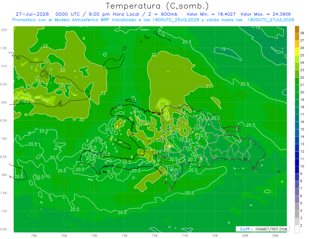Click the '17N' latitude axis label
This screenshot has height=239, width=309.
coord(4,211)
